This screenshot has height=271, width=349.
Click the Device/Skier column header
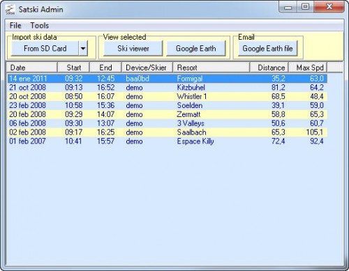pyautogui.click(x=147, y=68)
